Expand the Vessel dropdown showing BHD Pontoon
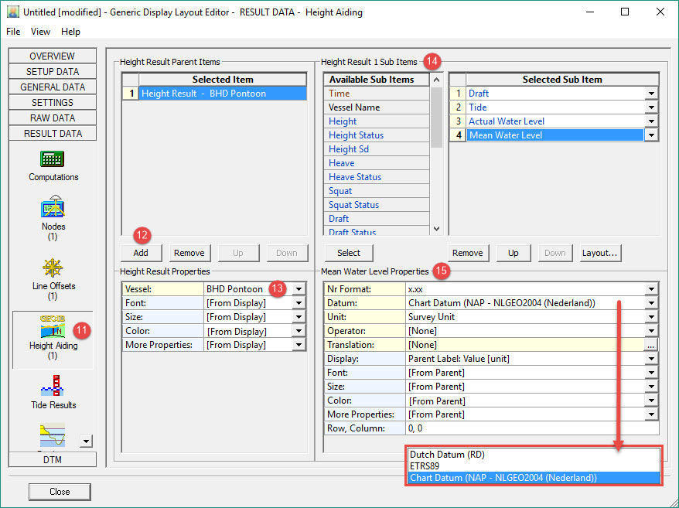 pyautogui.click(x=299, y=289)
